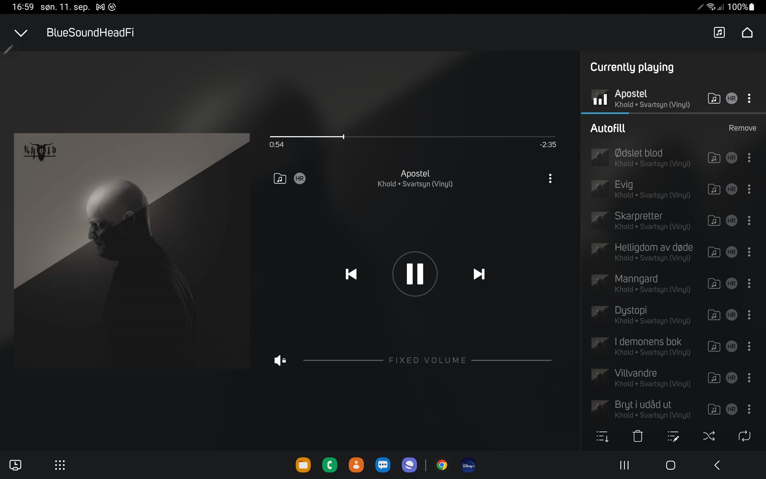The image size is (766, 479).
Task: Tap the Android back navigation button
Action: [717, 465]
